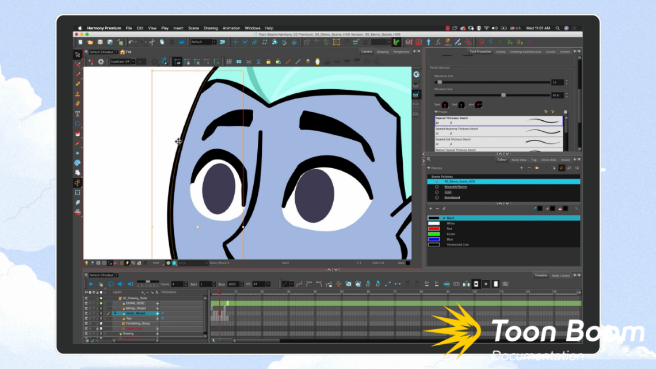Click the Frame number input field
The height and width of the screenshot is (369, 656).
177,284
